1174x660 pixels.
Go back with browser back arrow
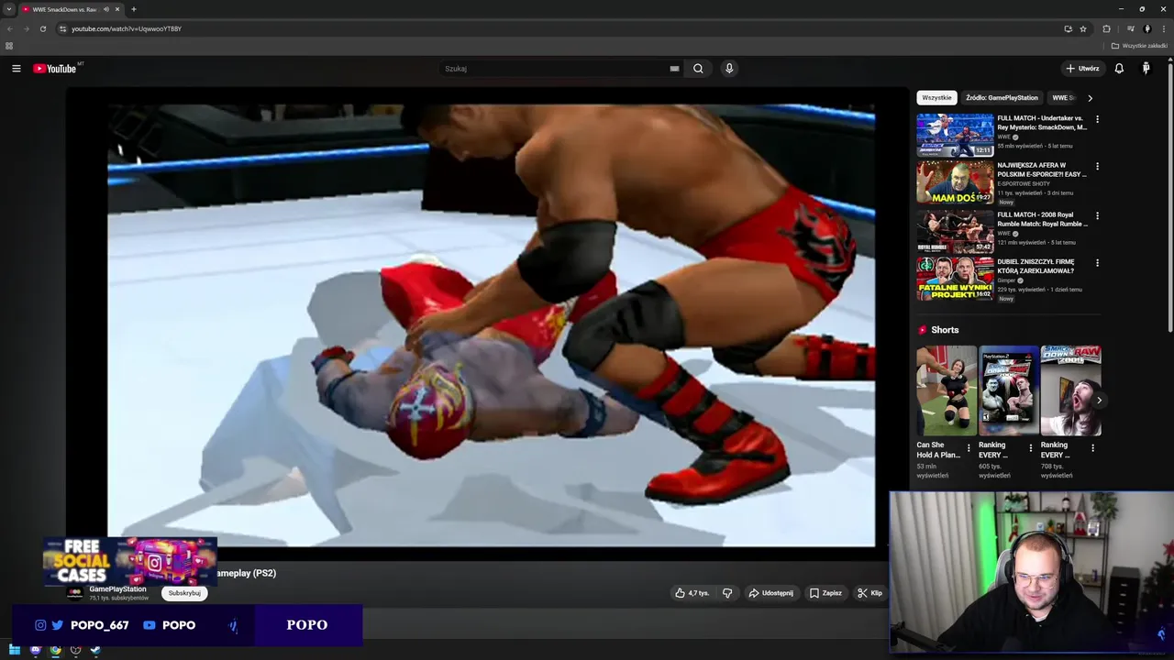(x=9, y=28)
